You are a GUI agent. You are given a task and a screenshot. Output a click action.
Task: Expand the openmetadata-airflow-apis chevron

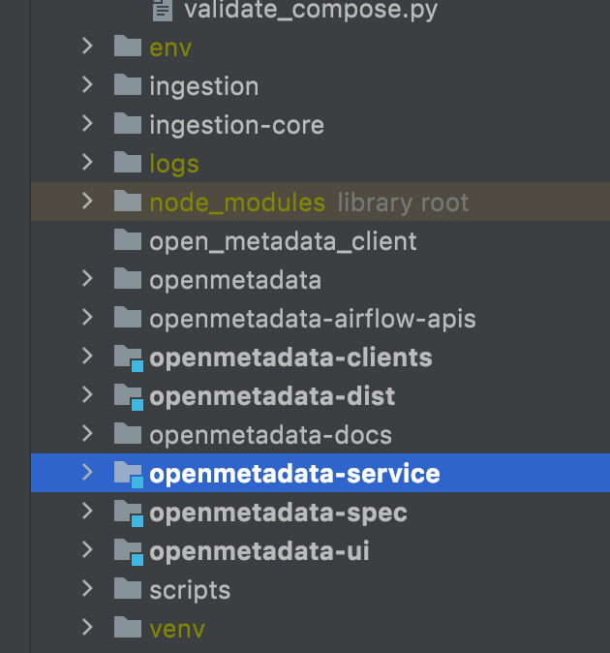coord(87,318)
